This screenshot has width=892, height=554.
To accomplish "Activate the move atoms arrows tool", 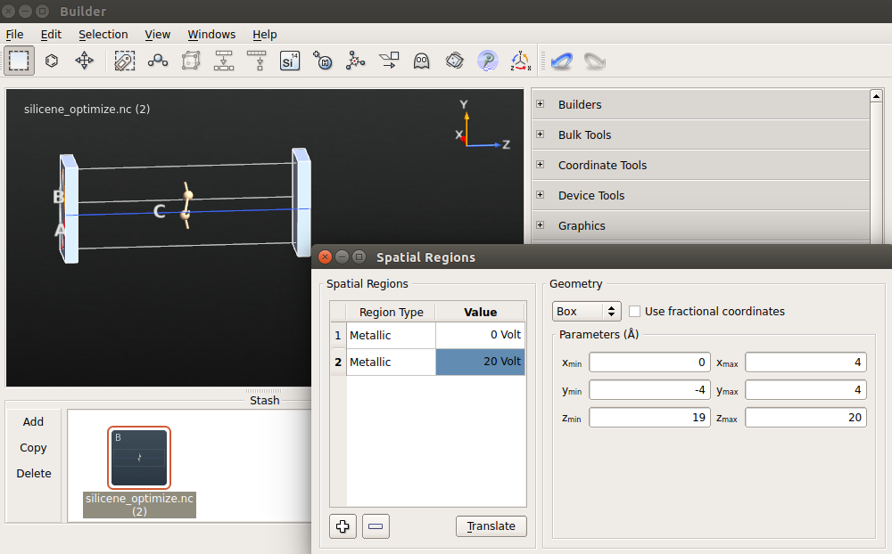I will [84, 61].
